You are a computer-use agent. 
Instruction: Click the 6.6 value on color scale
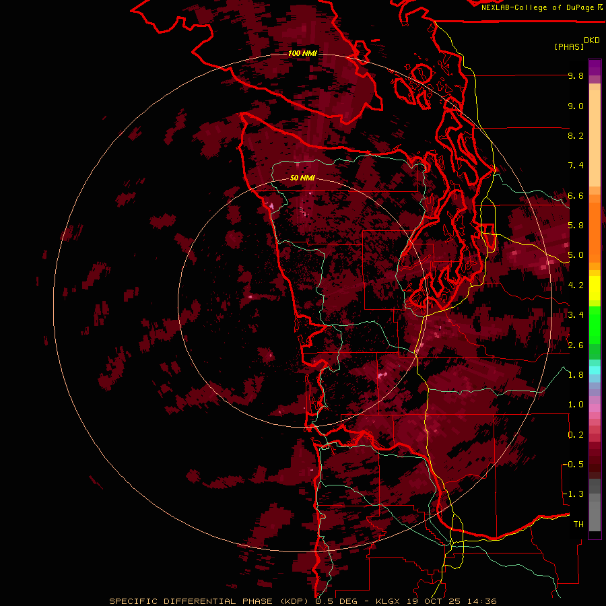coord(576,195)
